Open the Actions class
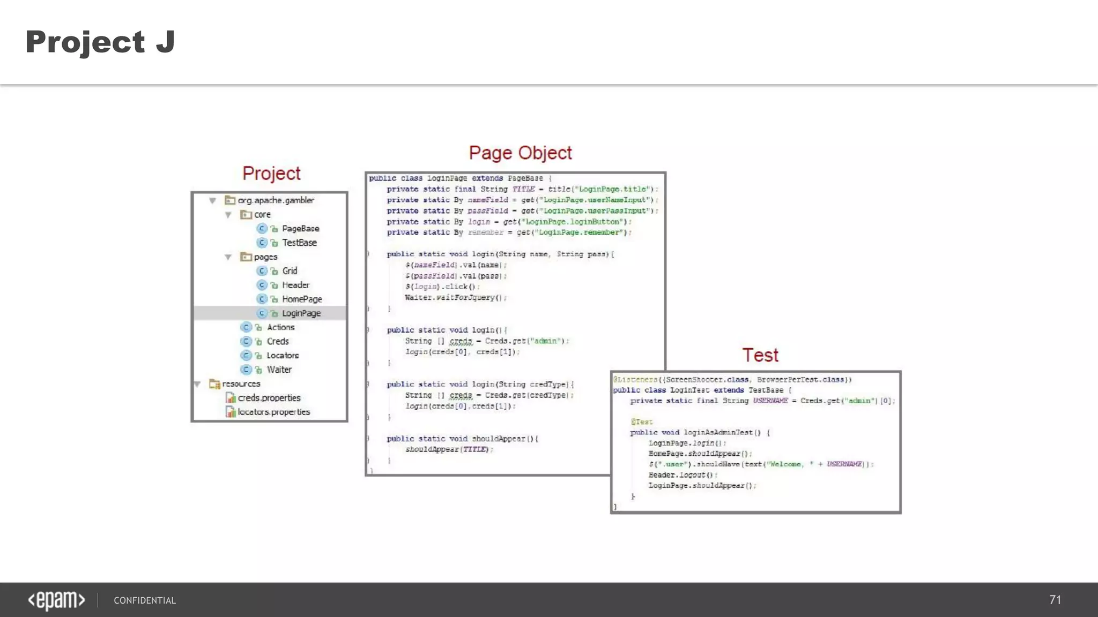The image size is (1098, 617). (280, 327)
